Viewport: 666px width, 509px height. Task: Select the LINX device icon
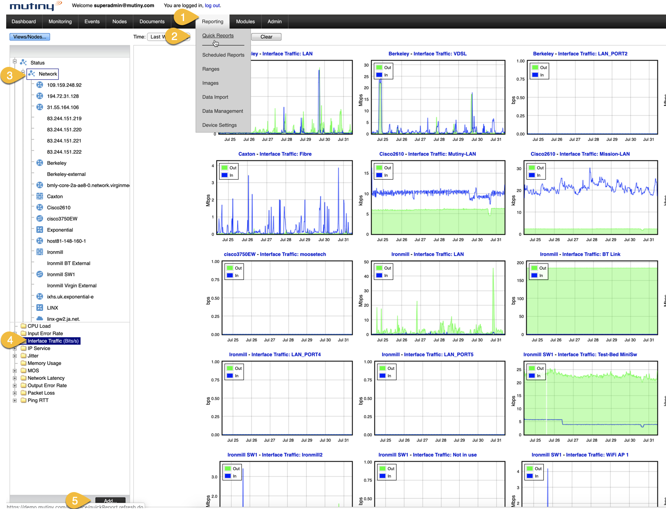click(x=40, y=308)
